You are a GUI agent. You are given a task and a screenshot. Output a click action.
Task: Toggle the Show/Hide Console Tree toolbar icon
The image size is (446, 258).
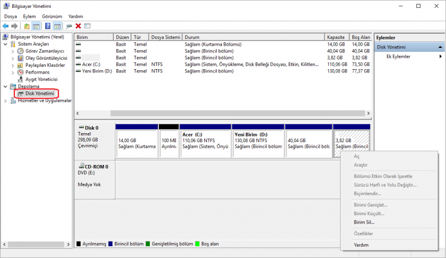pos(36,26)
